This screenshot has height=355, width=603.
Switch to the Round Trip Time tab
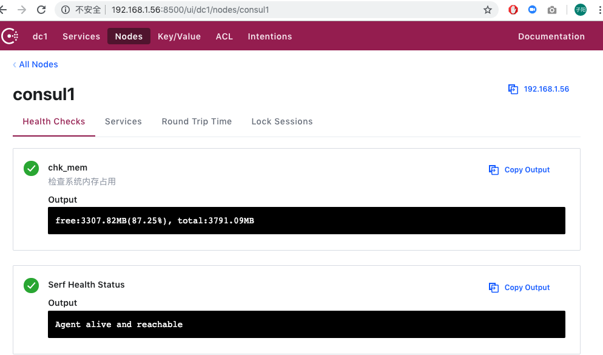point(197,121)
